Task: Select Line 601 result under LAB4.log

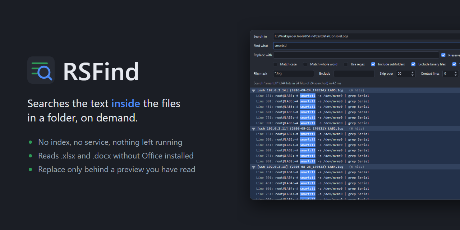Action: 355,189
